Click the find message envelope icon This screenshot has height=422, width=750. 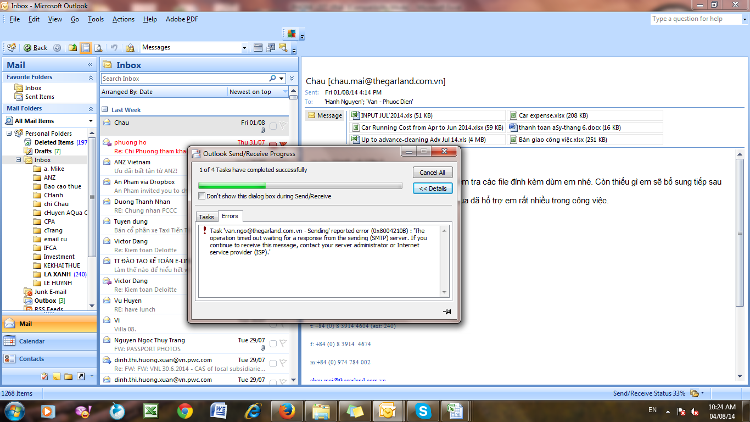click(x=283, y=48)
